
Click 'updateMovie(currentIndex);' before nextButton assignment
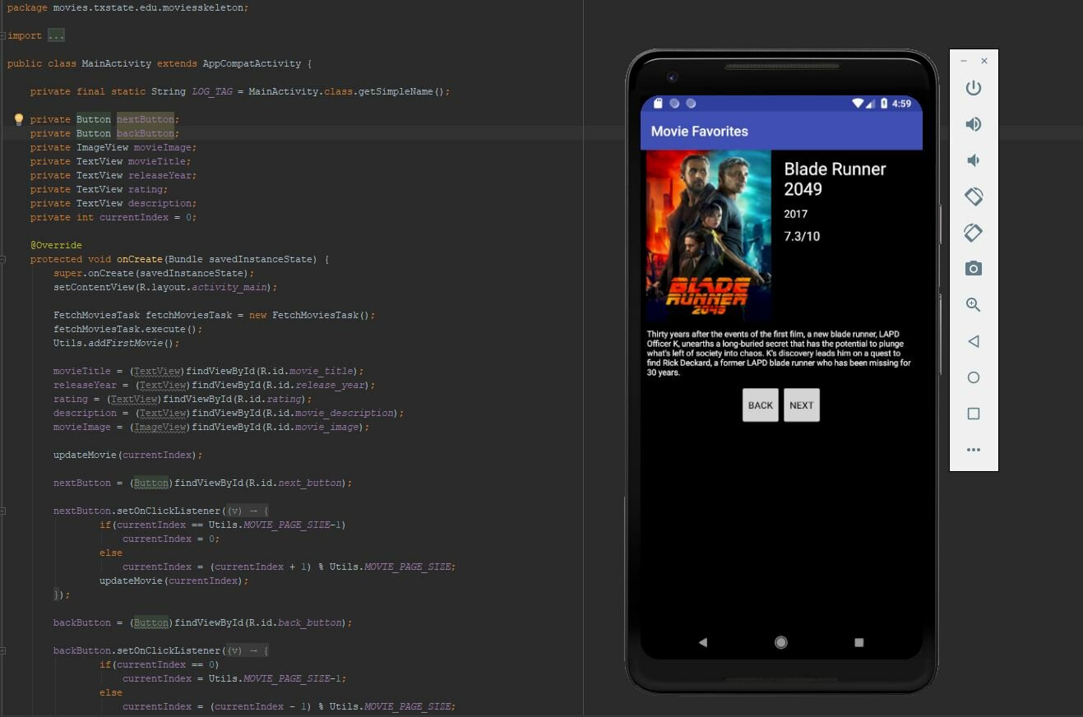(127, 455)
